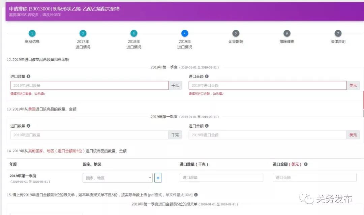This screenshot has height=215, width=364.
Task: Focus section 12 2019年进口金额 input field
Action: 267,86
